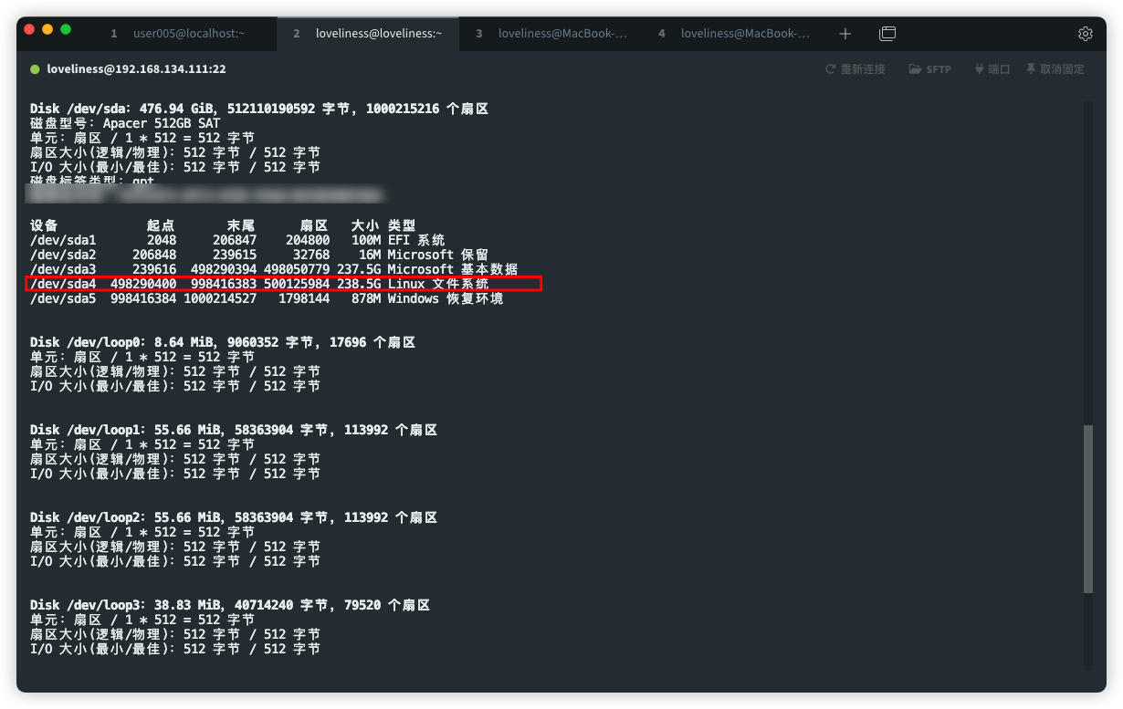
Task: Click the 设备 column header
Action: pos(44,225)
